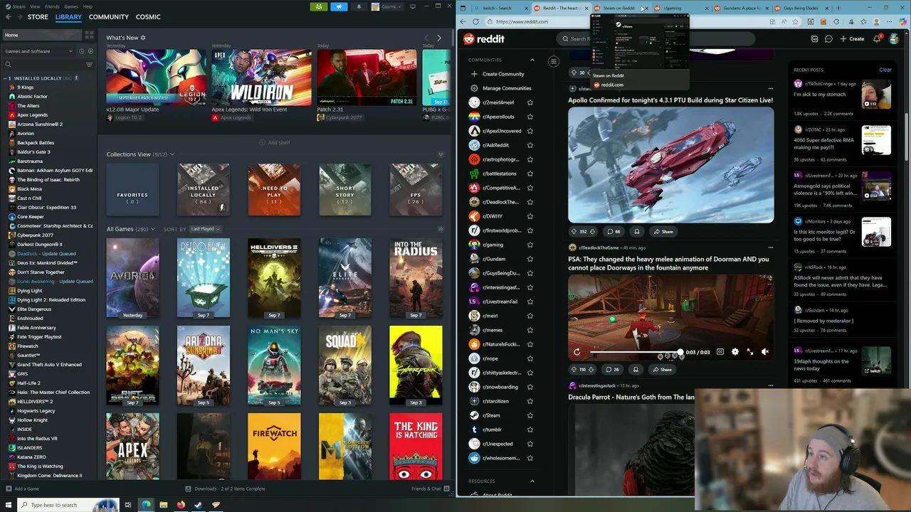Switch Steam to Big Picture mode icon
Viewport: 911px width, 512px height.
pos(413,6)
